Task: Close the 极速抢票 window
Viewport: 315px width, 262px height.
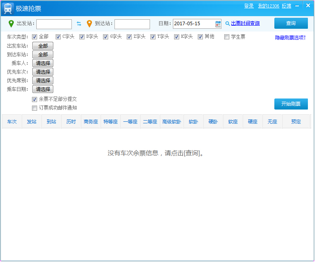Action: click(308, 6)
